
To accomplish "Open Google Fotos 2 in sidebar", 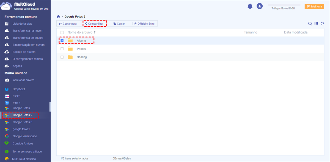I will 22,115.
